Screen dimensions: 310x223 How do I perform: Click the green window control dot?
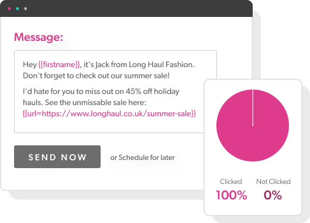click(18, 9)
